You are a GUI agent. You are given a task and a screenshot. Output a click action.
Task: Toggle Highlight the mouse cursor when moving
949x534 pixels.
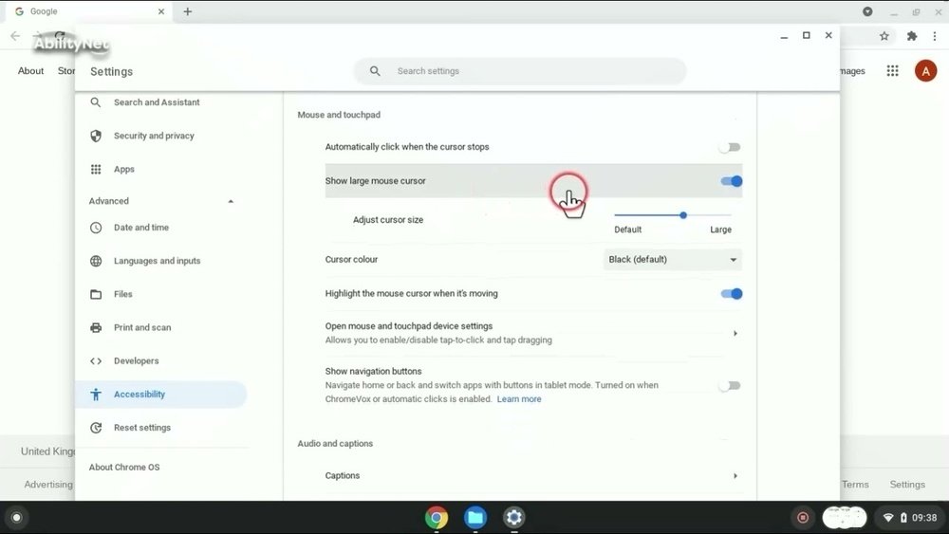(731, 294)
